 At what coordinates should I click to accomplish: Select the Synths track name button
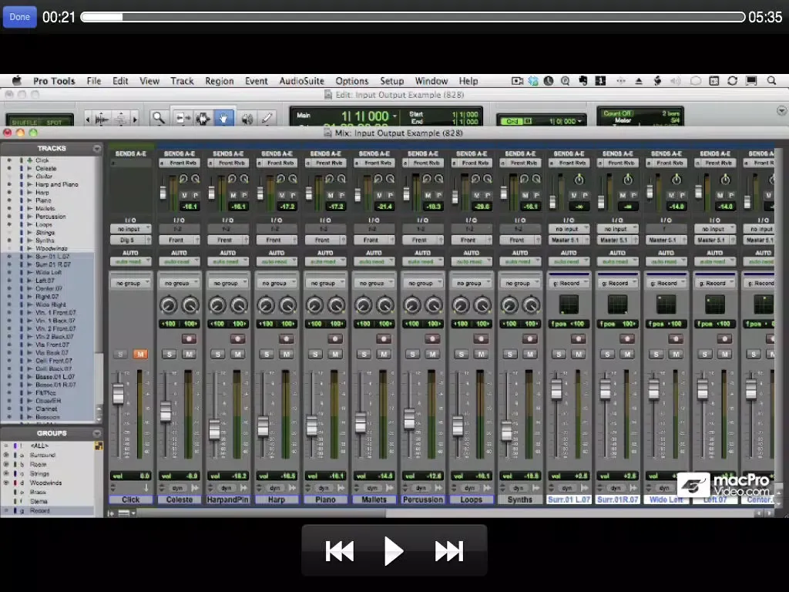520,499
